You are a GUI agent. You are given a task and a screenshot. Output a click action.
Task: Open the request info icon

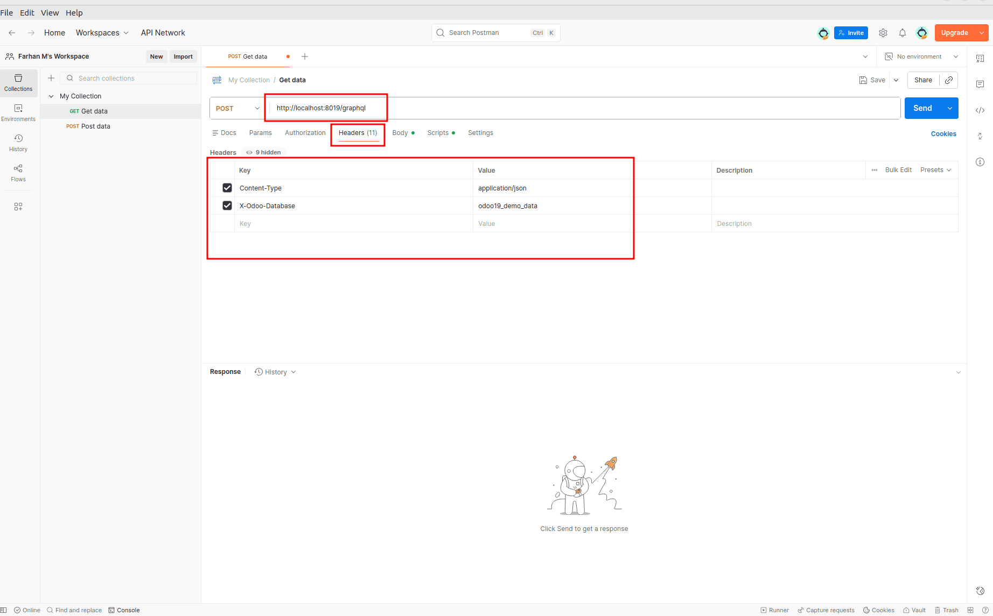pyautogui.click(x=980, y=162)
